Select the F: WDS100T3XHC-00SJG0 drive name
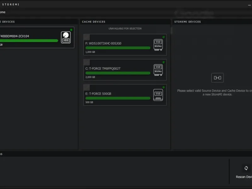Screen dimensions: 252x189 coord(103,43)
